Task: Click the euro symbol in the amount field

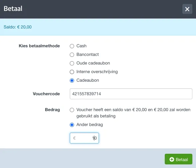Action: point(74,138)
